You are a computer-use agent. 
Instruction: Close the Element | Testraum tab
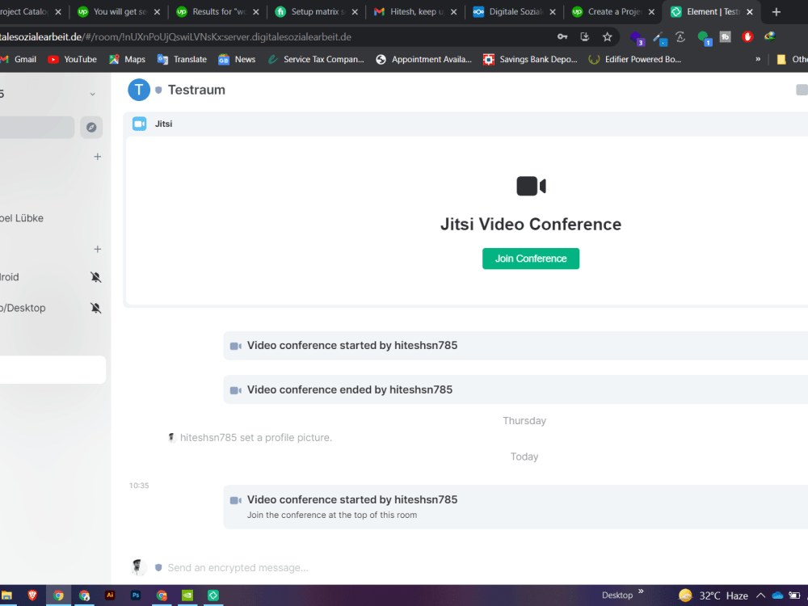[x=750, y=12]
